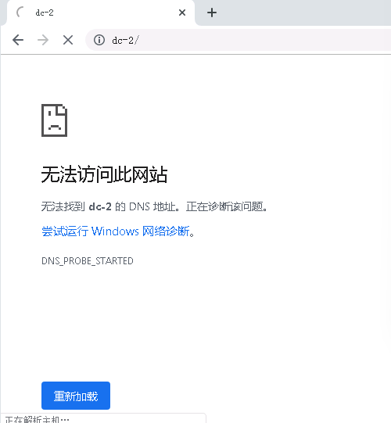Open the site information icon
This screenshot has height=423, width=391.
(x=99, y=40)
